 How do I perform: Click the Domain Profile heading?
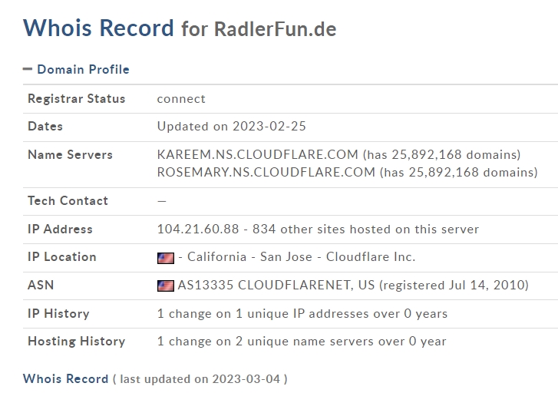click(x=83, y=69)
